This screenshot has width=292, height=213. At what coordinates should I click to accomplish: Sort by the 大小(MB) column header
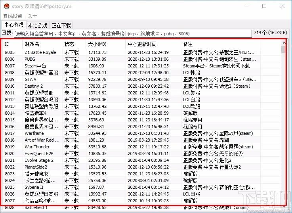[x=106, y=44]
